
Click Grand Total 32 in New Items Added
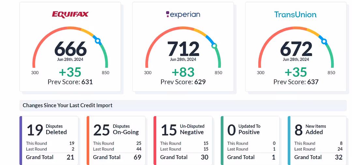[318, 157]
